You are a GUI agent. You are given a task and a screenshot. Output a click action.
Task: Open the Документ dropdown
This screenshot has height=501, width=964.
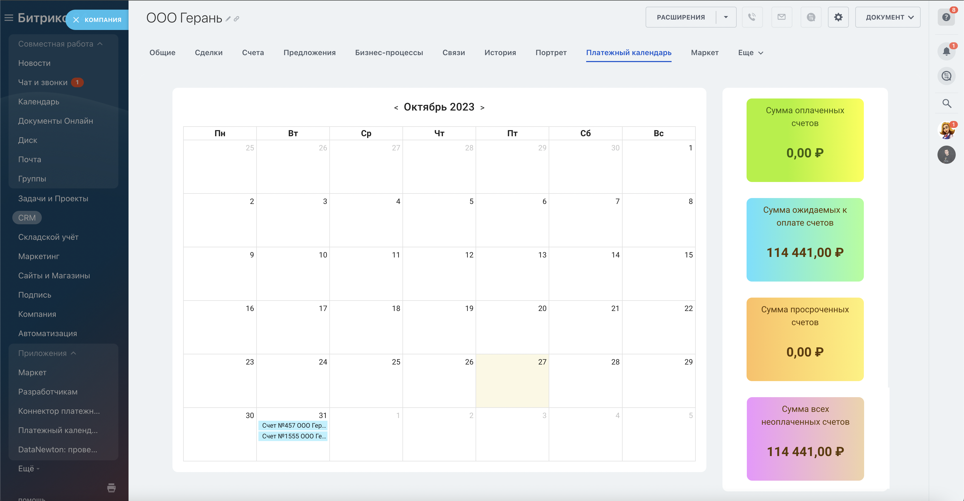coord(888,17)
